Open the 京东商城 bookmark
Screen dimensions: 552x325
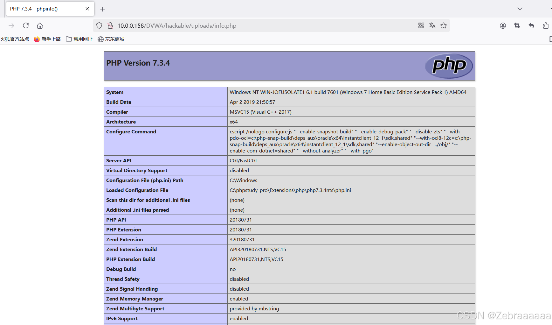(111, 39)
